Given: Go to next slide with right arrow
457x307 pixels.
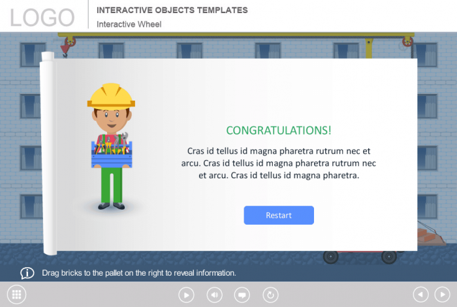Looking at the screenshot, I should tap(442, 295).
